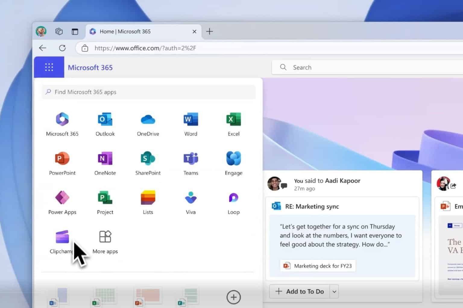Open OneDrive app
463x308 pixels.
coord(148,119)
